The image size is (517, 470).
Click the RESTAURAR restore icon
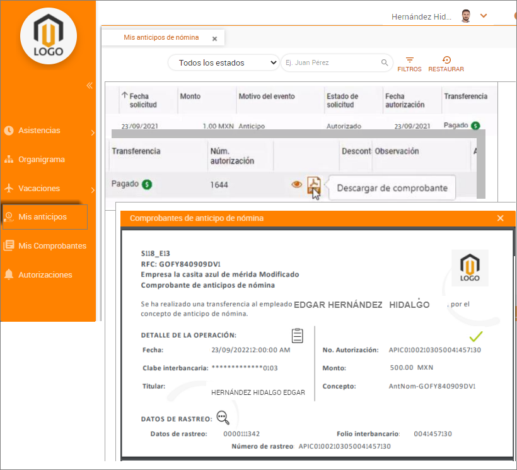point(446,60)
